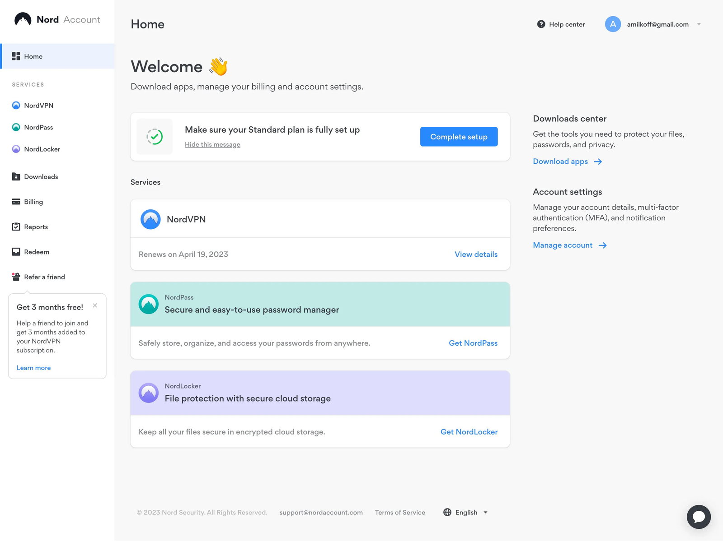Click the Downloads folder icon
Image resolution: width=723 pixels, height=541 pixels.
tap(16, 176)
